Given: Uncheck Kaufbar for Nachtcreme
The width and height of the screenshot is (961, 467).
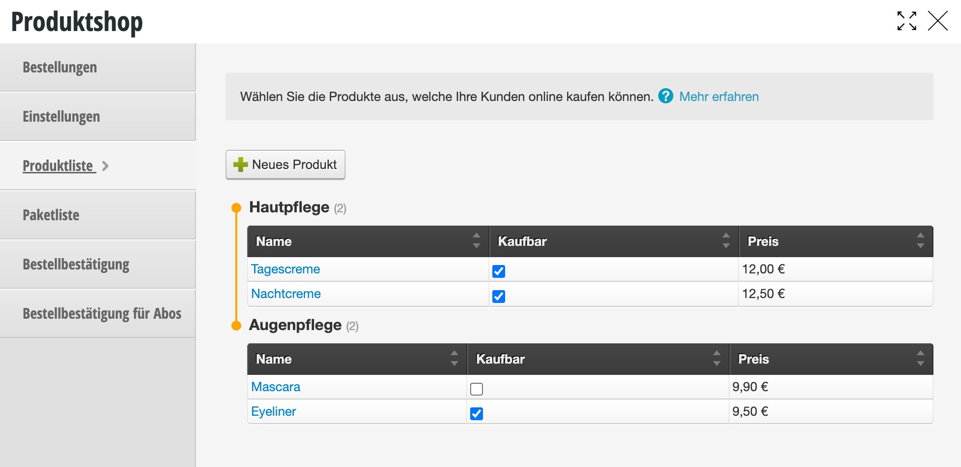Looking at the screenshot, I should (499, 296).
